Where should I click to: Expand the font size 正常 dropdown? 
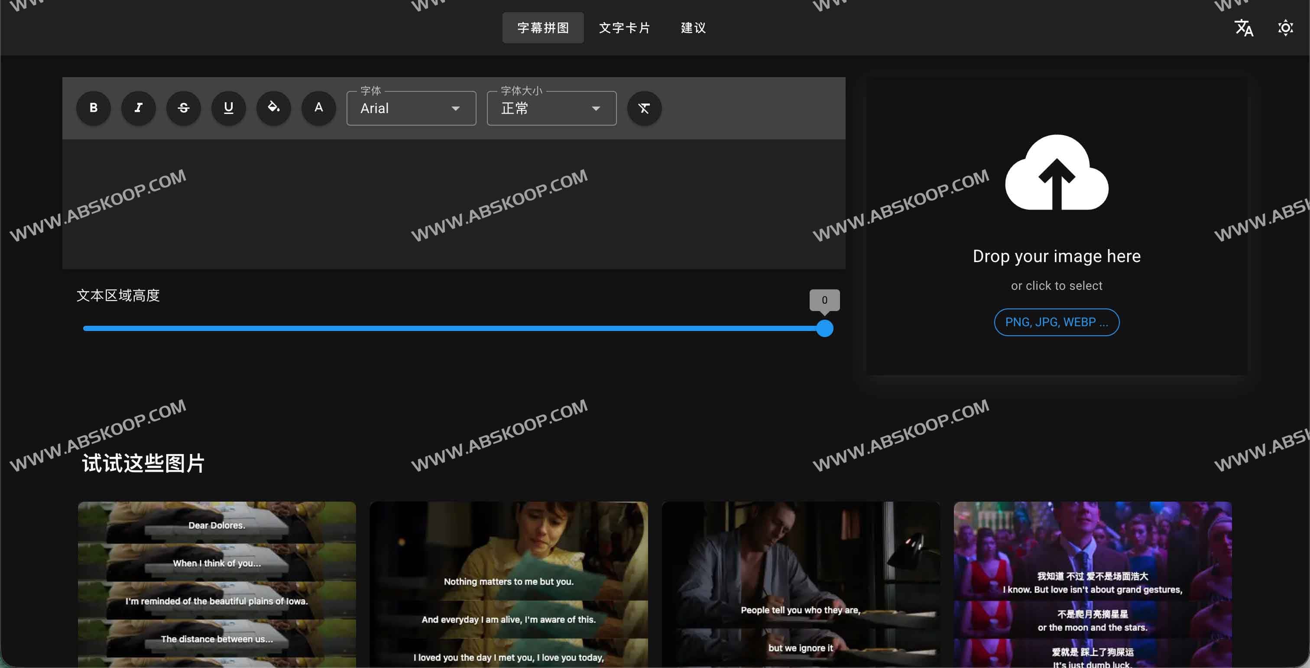pyautogui.click(x=551, y=108)
